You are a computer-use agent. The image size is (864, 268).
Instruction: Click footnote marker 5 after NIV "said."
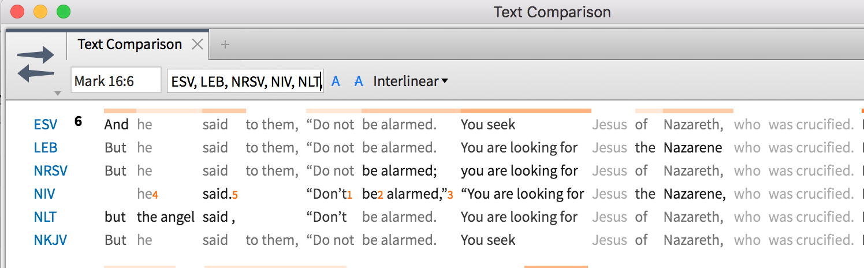[x=234, y=196]
